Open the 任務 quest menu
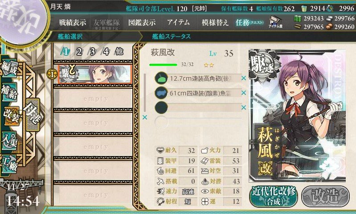The width and height of the screenshot is (356, 214). [x=250, y=22]
